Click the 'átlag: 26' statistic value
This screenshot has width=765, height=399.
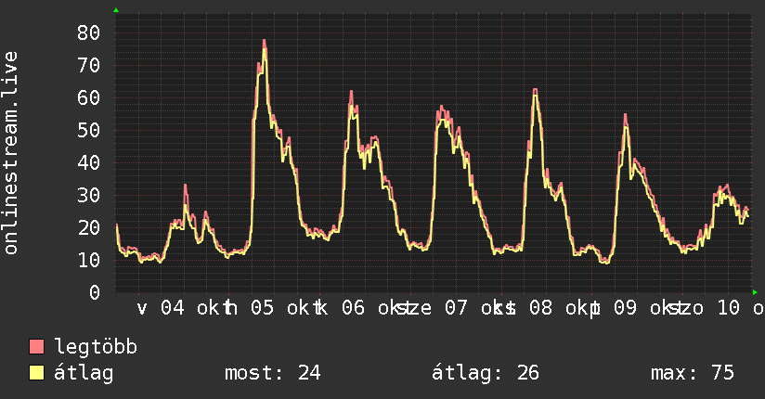(x=485, y=373)
